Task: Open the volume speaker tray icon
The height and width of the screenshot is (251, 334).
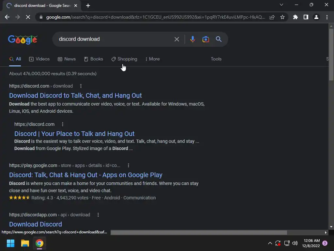Action: (x=295, y=243)
